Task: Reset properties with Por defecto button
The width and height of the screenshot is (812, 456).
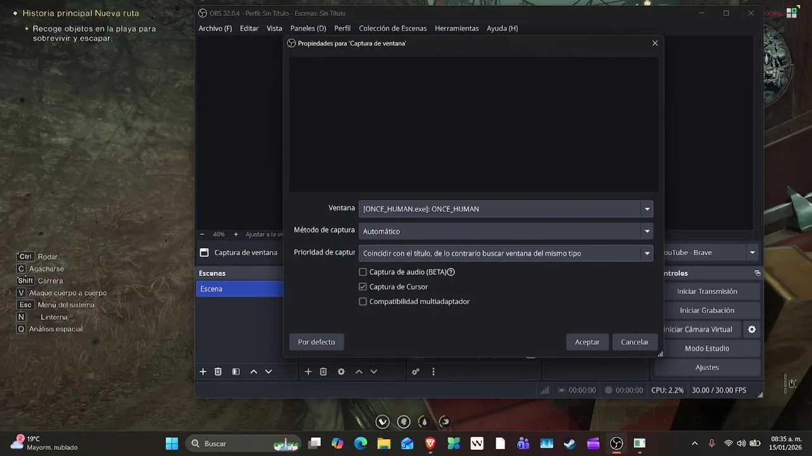Action: point(316,342)
